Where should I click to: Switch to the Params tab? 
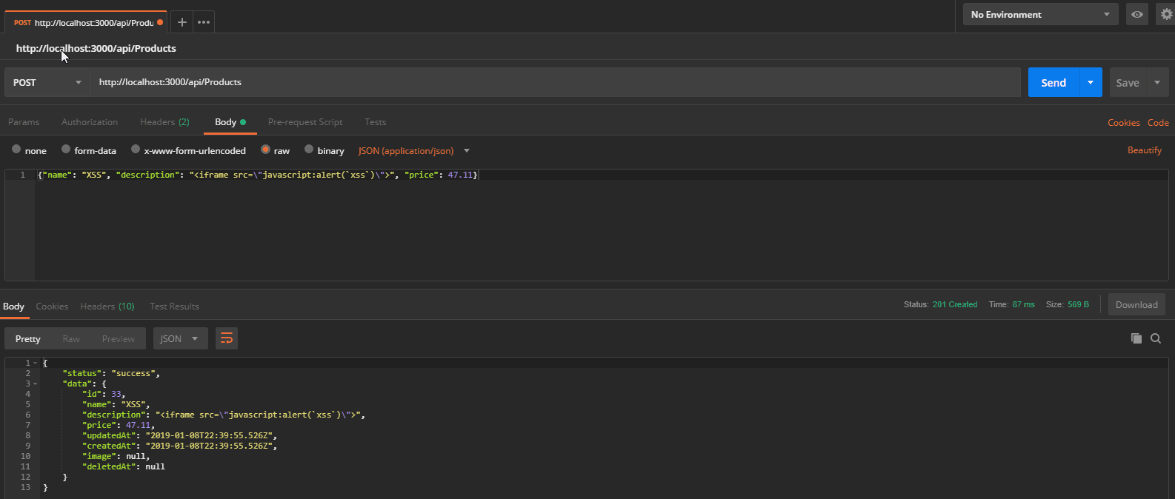24,122
